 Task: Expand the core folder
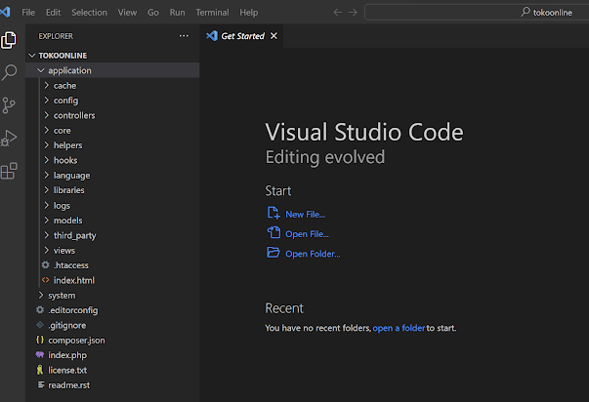[x=47, y=130]
